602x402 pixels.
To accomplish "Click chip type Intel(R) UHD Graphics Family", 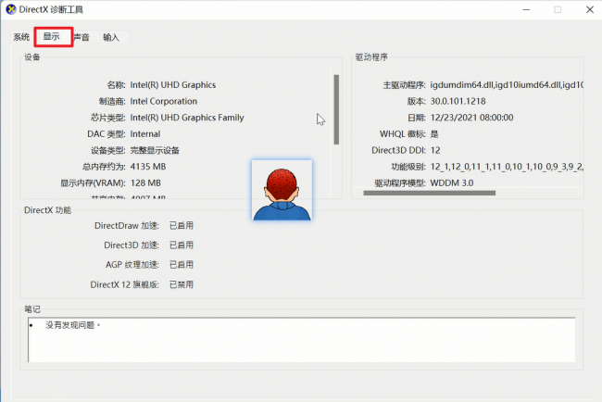I will pos(187,118).
